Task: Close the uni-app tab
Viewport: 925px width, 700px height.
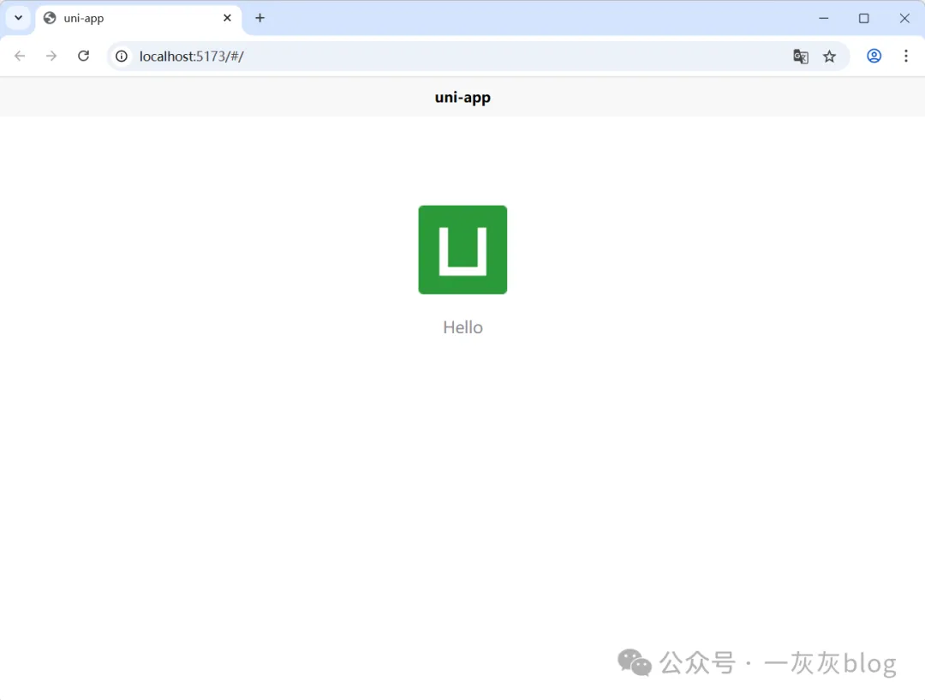Action: pyautogui.click(x=227, y=18)
